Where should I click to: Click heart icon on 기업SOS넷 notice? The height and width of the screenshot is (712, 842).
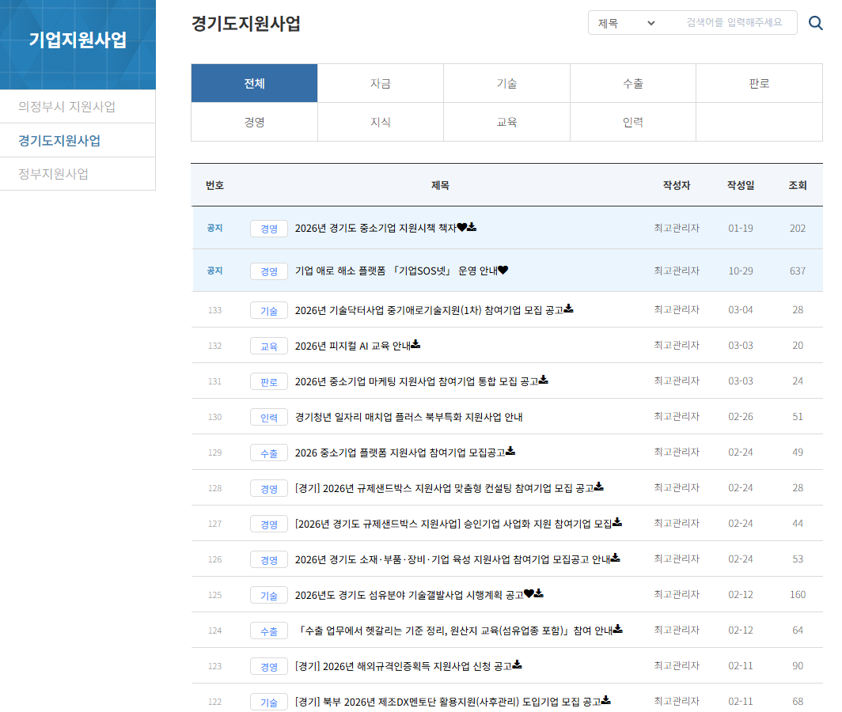pos(503,271)
